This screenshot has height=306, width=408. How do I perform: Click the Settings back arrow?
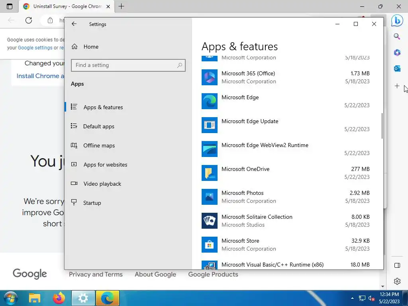74,24
